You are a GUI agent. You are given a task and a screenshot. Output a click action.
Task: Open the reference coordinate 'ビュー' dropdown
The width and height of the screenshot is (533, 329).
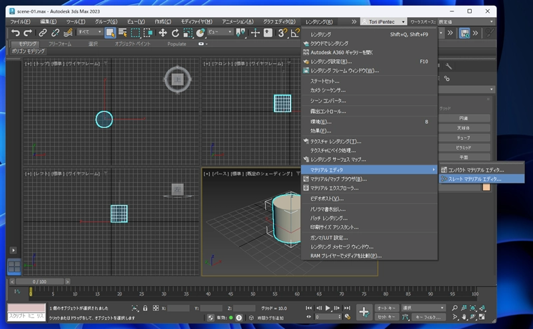(x=220, y=32)
